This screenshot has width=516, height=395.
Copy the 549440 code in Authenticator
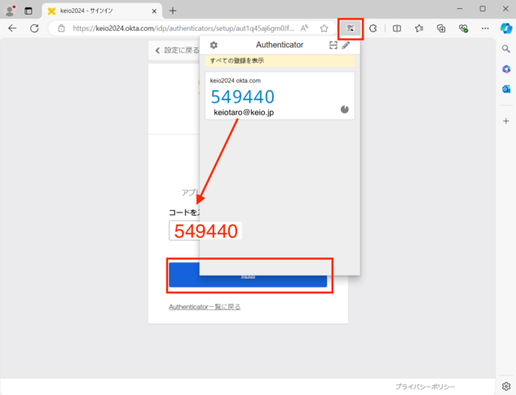tap(243, 97)
